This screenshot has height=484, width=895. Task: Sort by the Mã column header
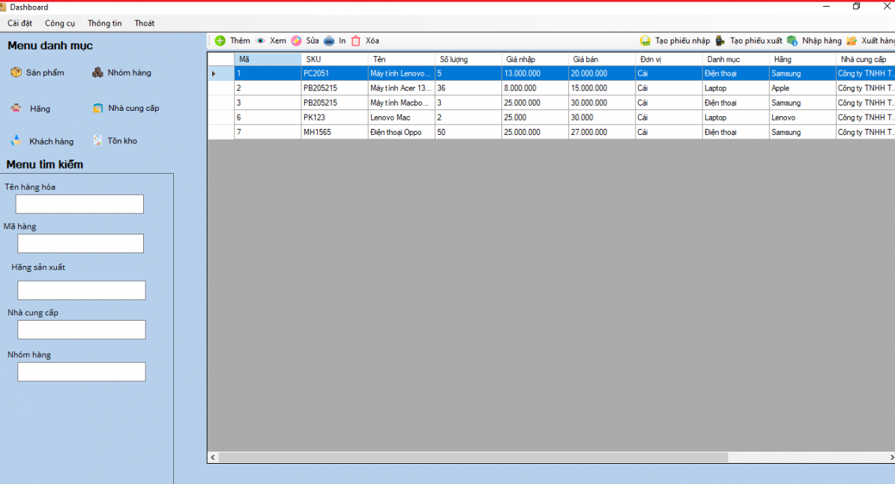(268, 58)
